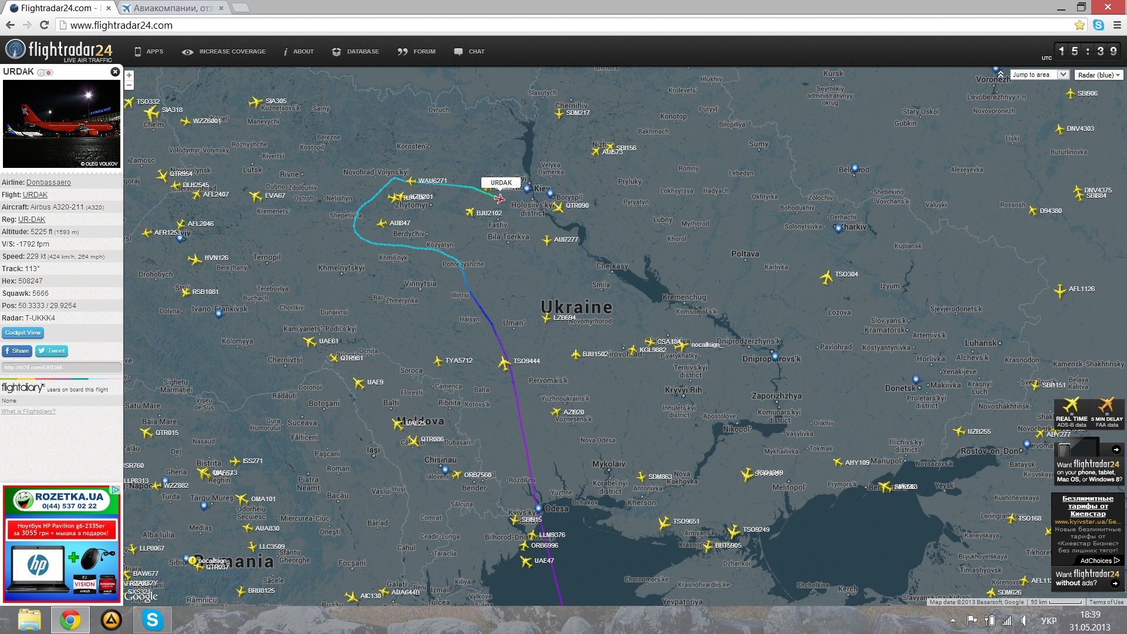Click the Increase Coverage eye icon

point(188,52)
